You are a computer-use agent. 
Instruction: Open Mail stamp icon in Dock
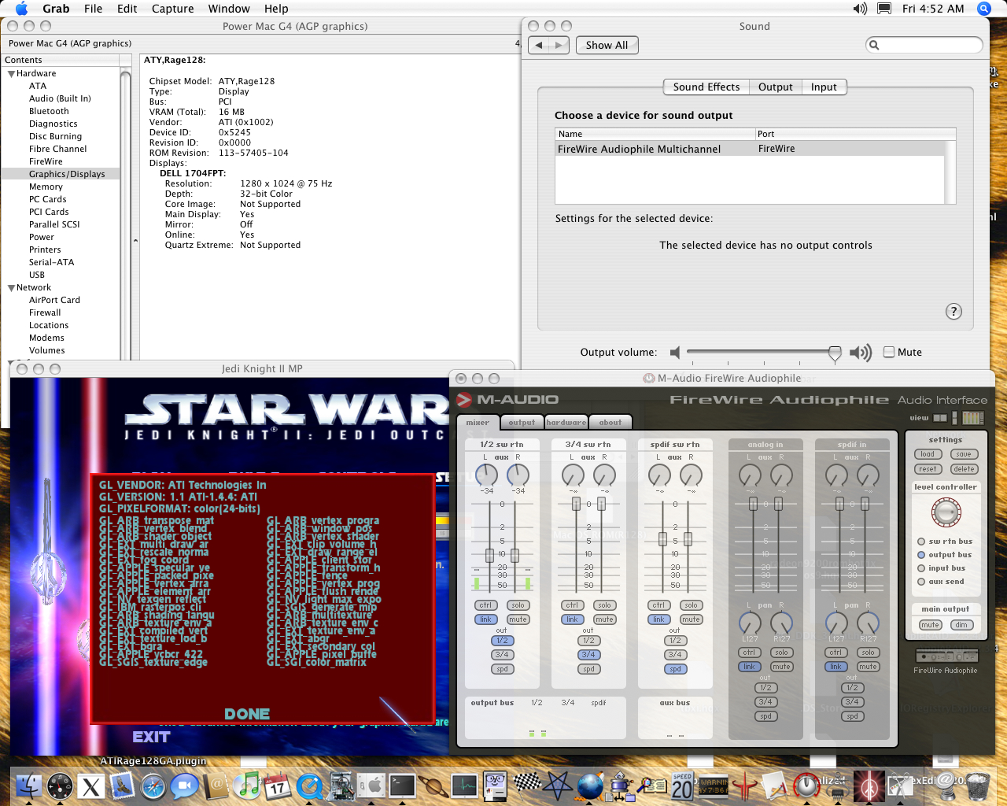pyautogui.click(x=122, y=785)
